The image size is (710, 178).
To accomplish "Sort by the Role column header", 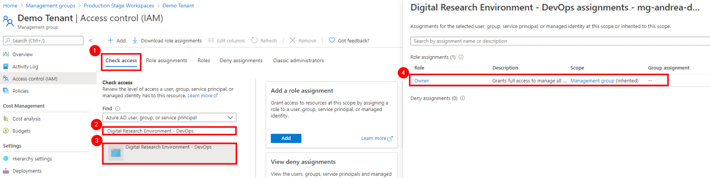I will pyautogui.click(x=419, y=68).
